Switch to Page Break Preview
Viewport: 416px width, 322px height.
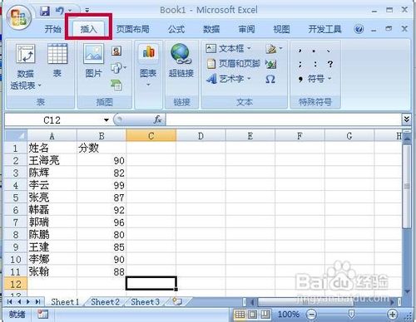coord(265,315)
